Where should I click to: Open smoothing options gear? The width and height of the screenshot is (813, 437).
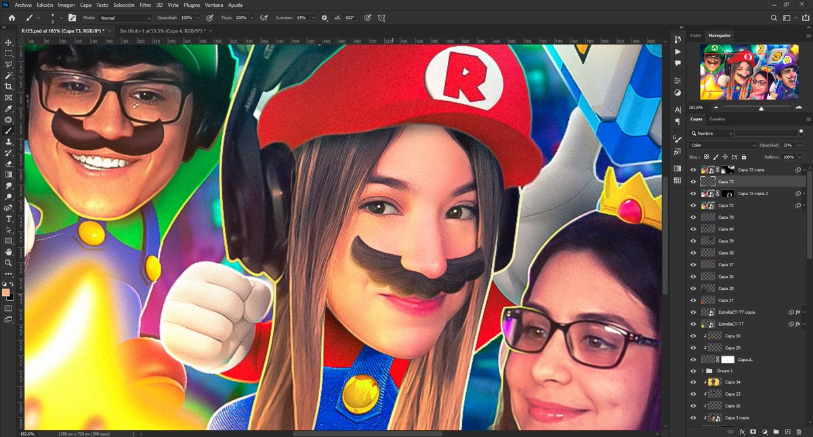[325, 18]
